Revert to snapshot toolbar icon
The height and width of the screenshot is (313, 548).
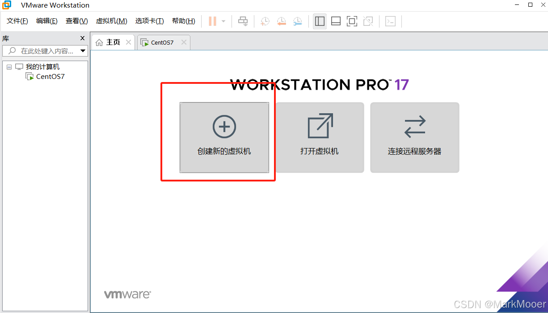281,21
